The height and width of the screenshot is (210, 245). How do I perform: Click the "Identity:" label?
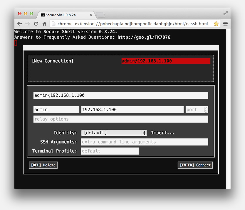tap(65, 133)
